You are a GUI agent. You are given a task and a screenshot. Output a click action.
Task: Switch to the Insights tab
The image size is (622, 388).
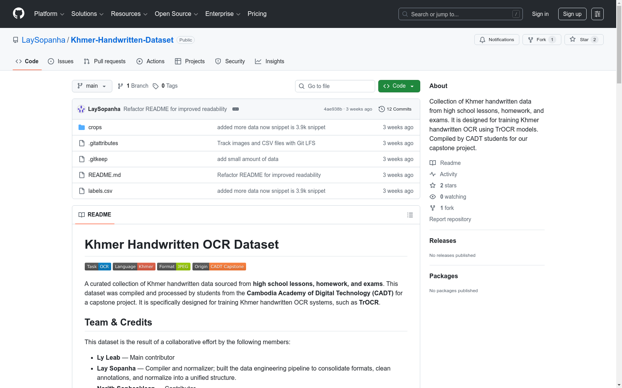270,61
